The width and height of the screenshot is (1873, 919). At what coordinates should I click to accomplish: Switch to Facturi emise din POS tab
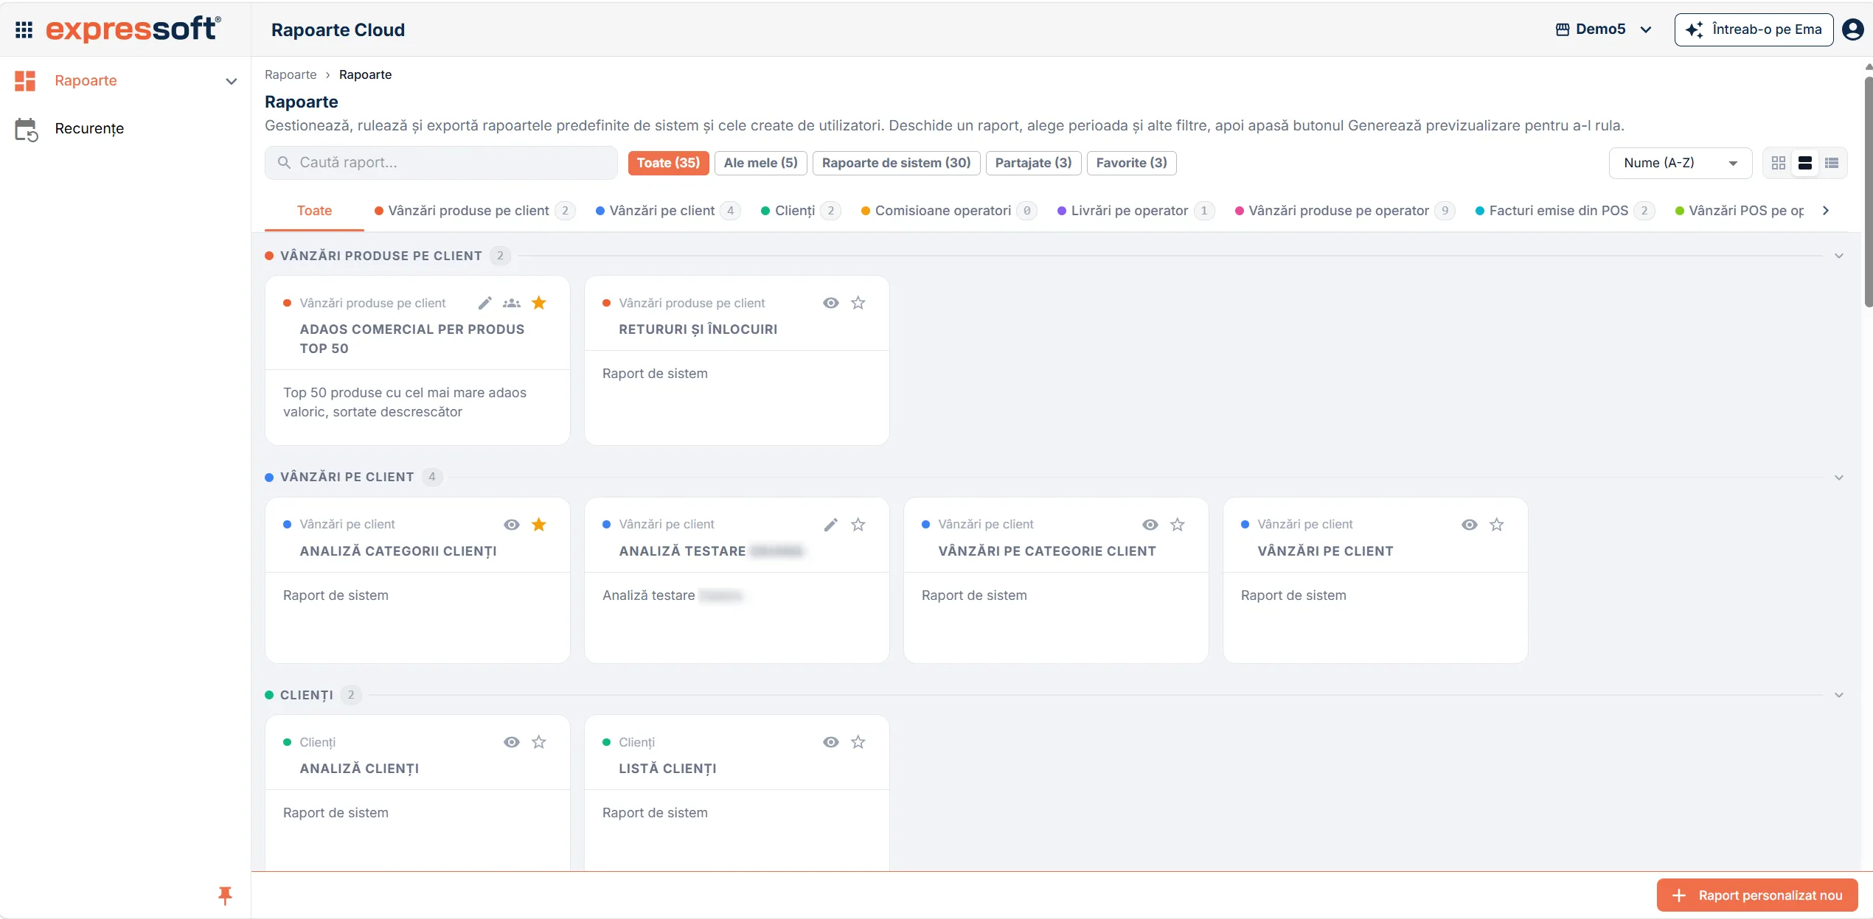click(x=1565, y=211)
